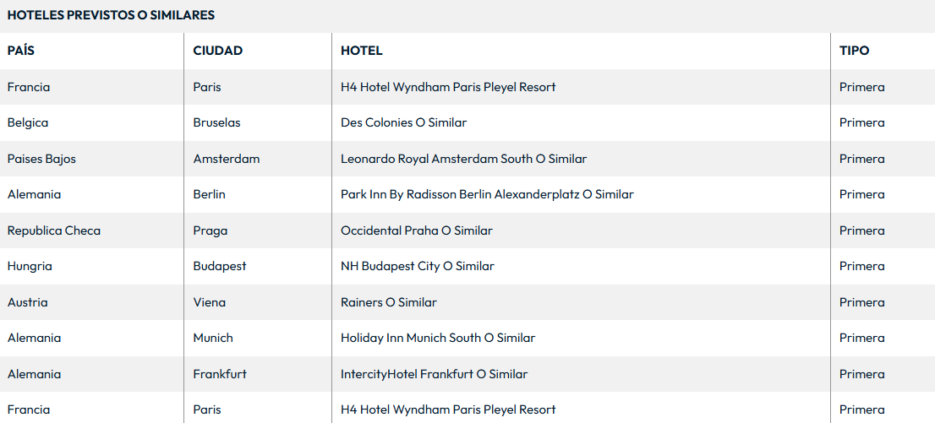Screen dimensions: 935x423
Task: Click the Amsterdam city cell
Action: coord(226,159)
